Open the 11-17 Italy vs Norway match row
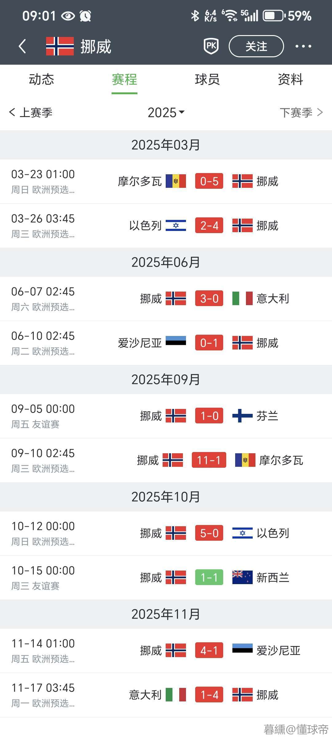Viewport: 332px width, 739px height. pos(166,695)
